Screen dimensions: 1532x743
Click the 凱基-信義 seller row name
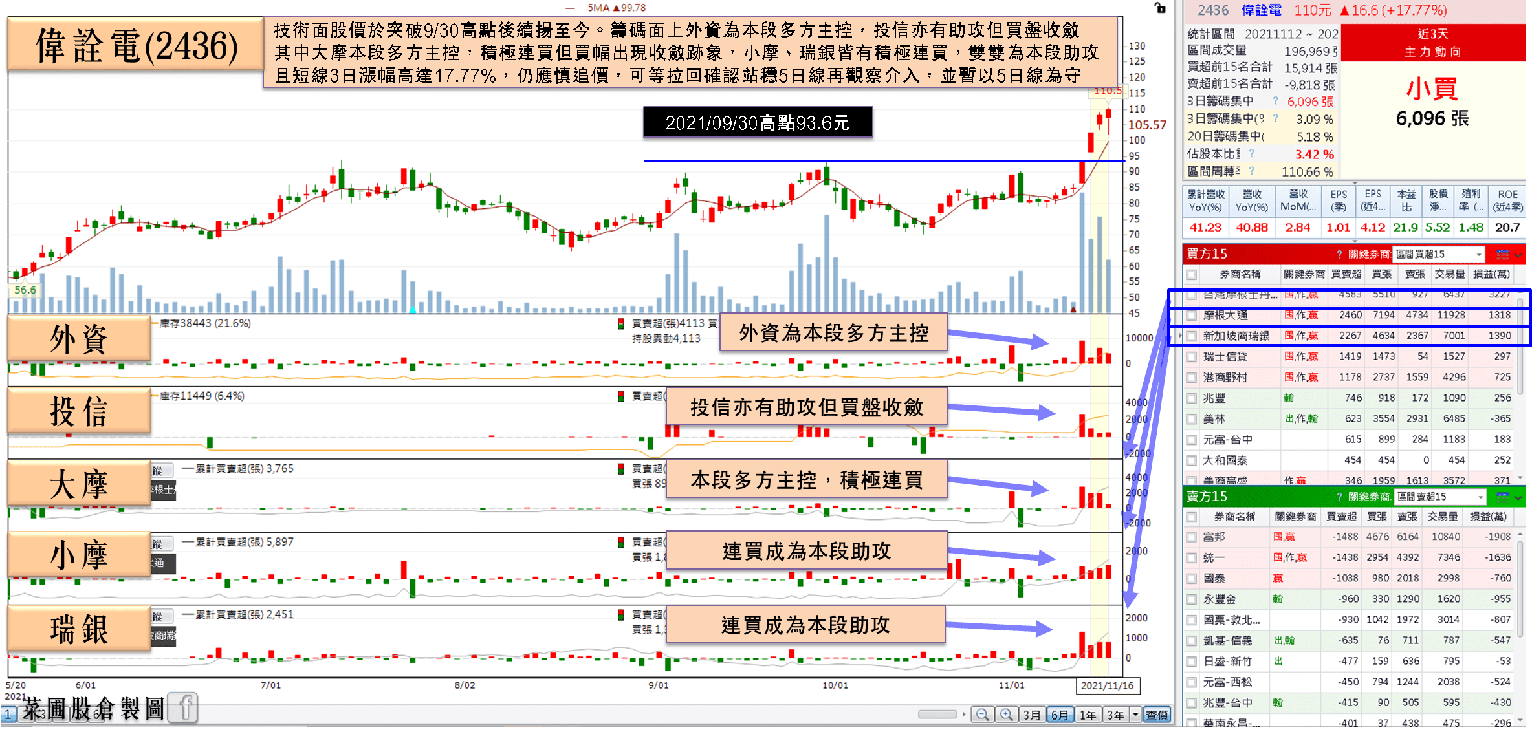point(1227,641)
